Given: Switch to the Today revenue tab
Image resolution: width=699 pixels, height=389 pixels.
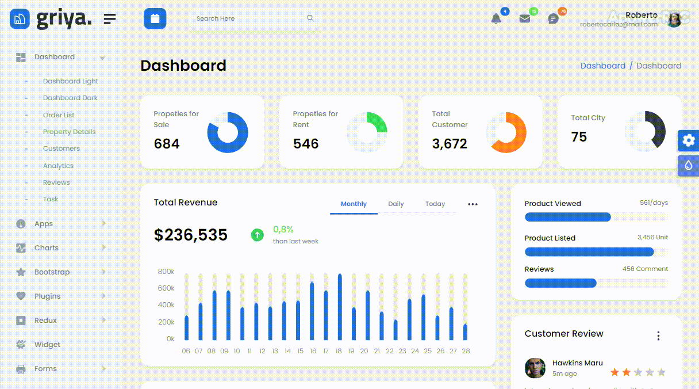Looking at the screenshot, I should click(x=435, y=204).
